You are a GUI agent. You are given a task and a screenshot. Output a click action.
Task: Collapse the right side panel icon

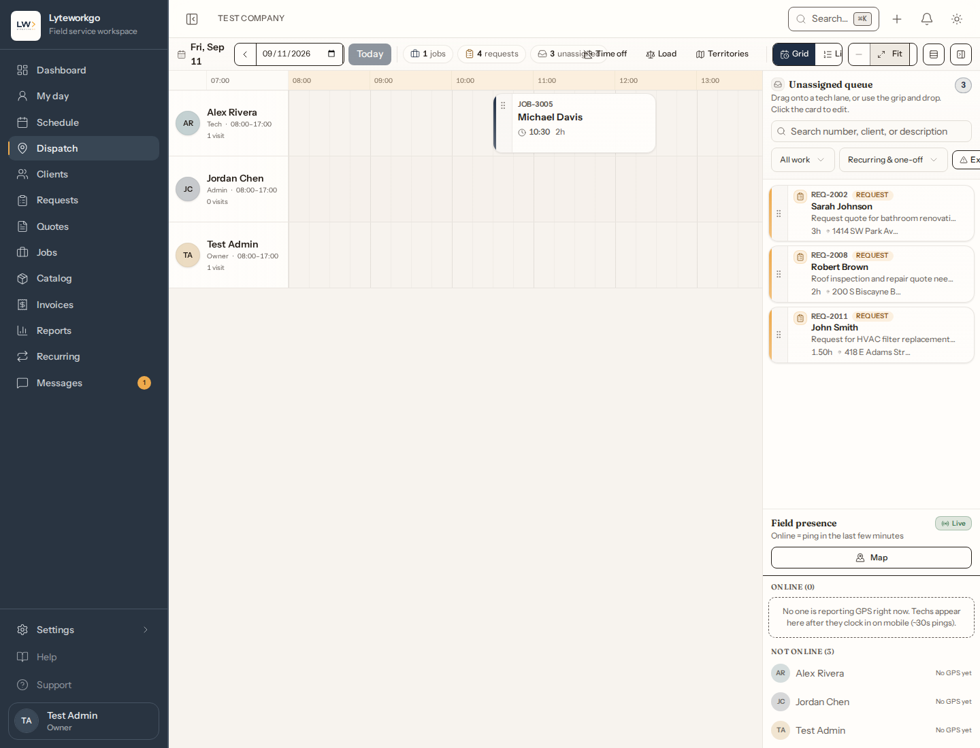(961, 54)
